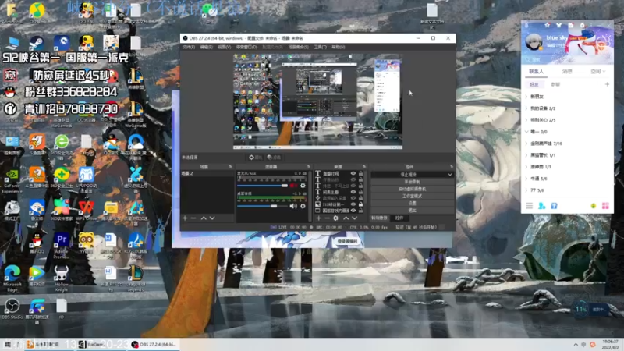
Task: Open Hollow Knight desktop shortcut
Action: click(62, 277)
